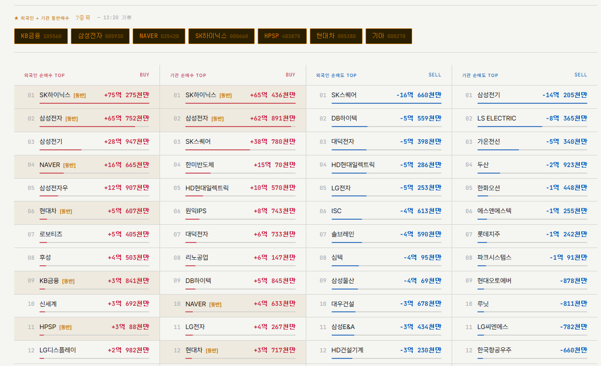
Task: Open the ISC row
Action: click(379, 213)
